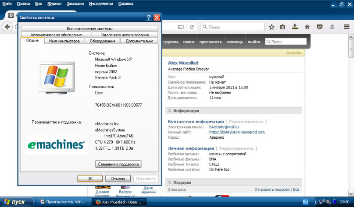Image resolution: width=354 pixels, height=207 pixels.
Task: Bookmark this page with star icon
Action: [x=272, y=27]
